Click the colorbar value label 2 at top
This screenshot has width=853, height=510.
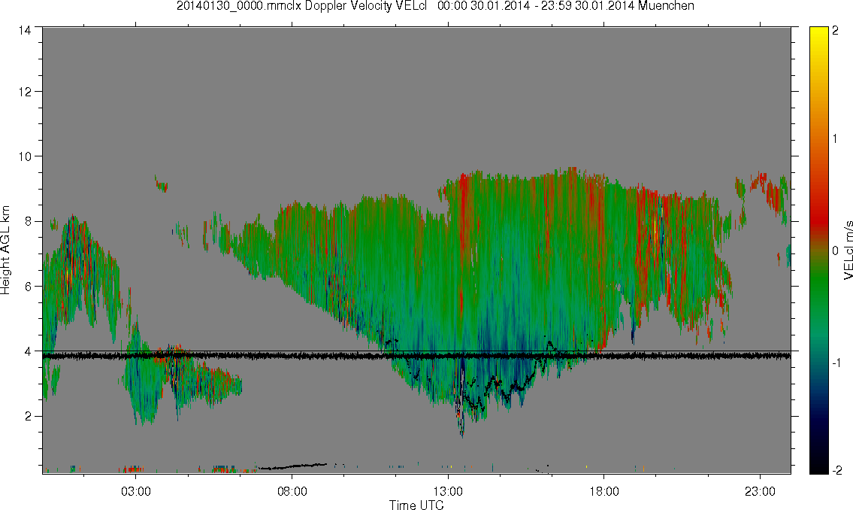tap(835, 31)
